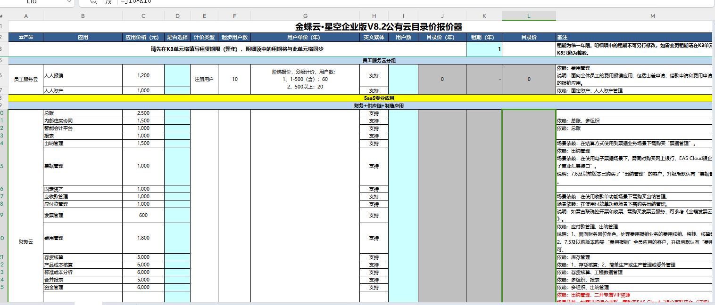The height and width of the screenshot is (305, 715).
Task: Click the 注册用户 pricing type cell
Action: (x=204, y=79)
